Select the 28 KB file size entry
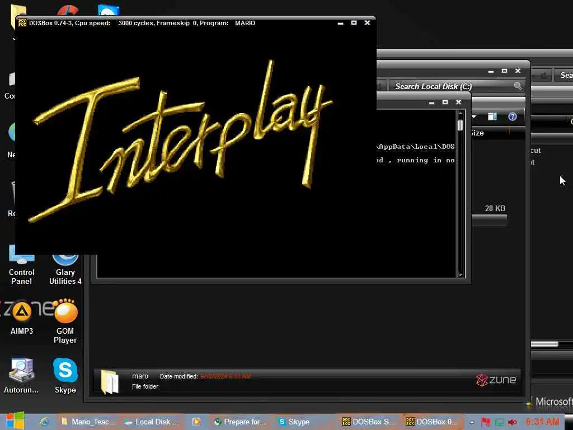 495,208
